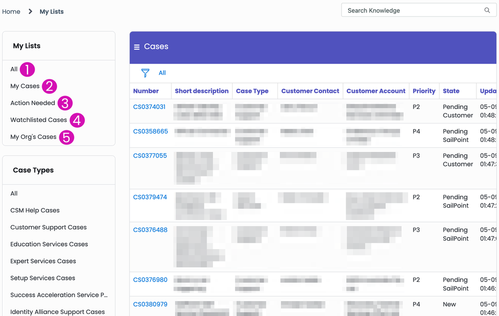Click the search magnifier icon
The height and width of the screenshot is (316, 499).
tap(487, 10)
